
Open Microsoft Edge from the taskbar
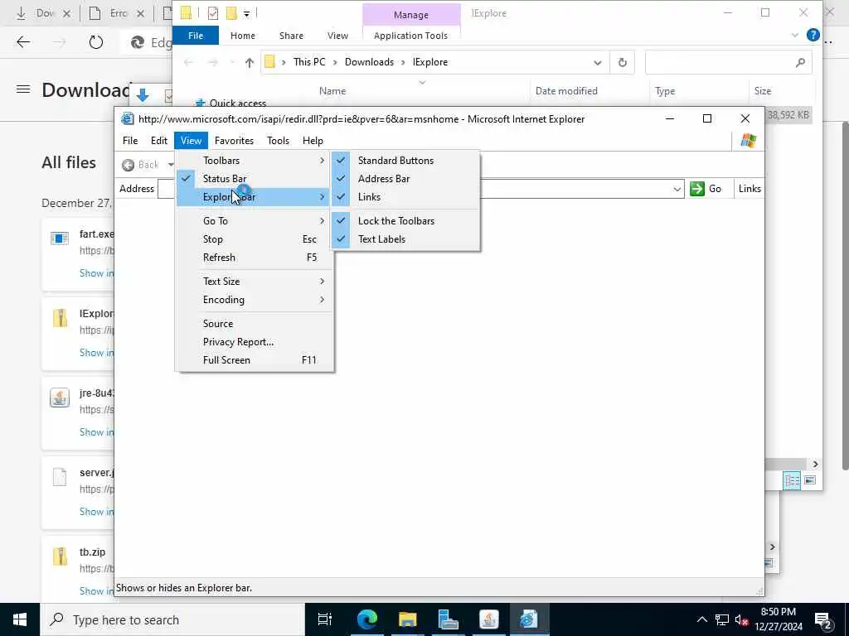366,619
